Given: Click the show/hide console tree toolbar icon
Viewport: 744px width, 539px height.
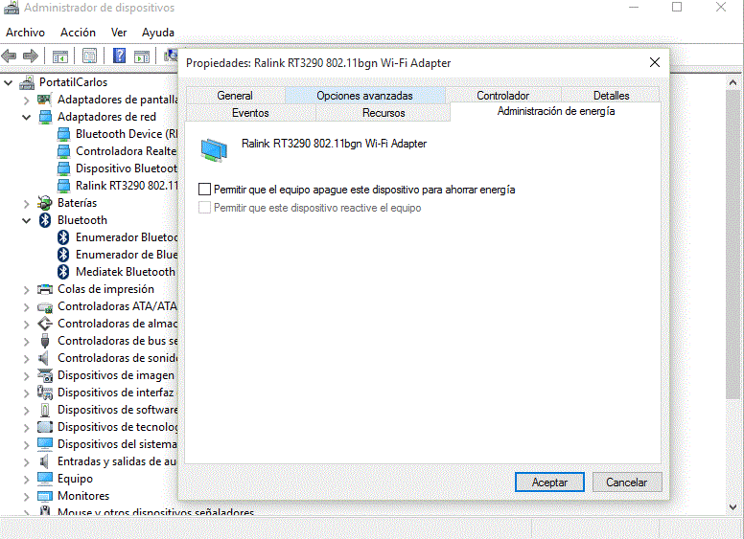Looking at the screenshot, I should click(x=60, y=56).
